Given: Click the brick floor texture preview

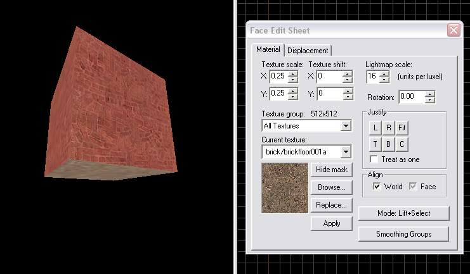Looking at the screenshot, I should (x=284, y=187).
